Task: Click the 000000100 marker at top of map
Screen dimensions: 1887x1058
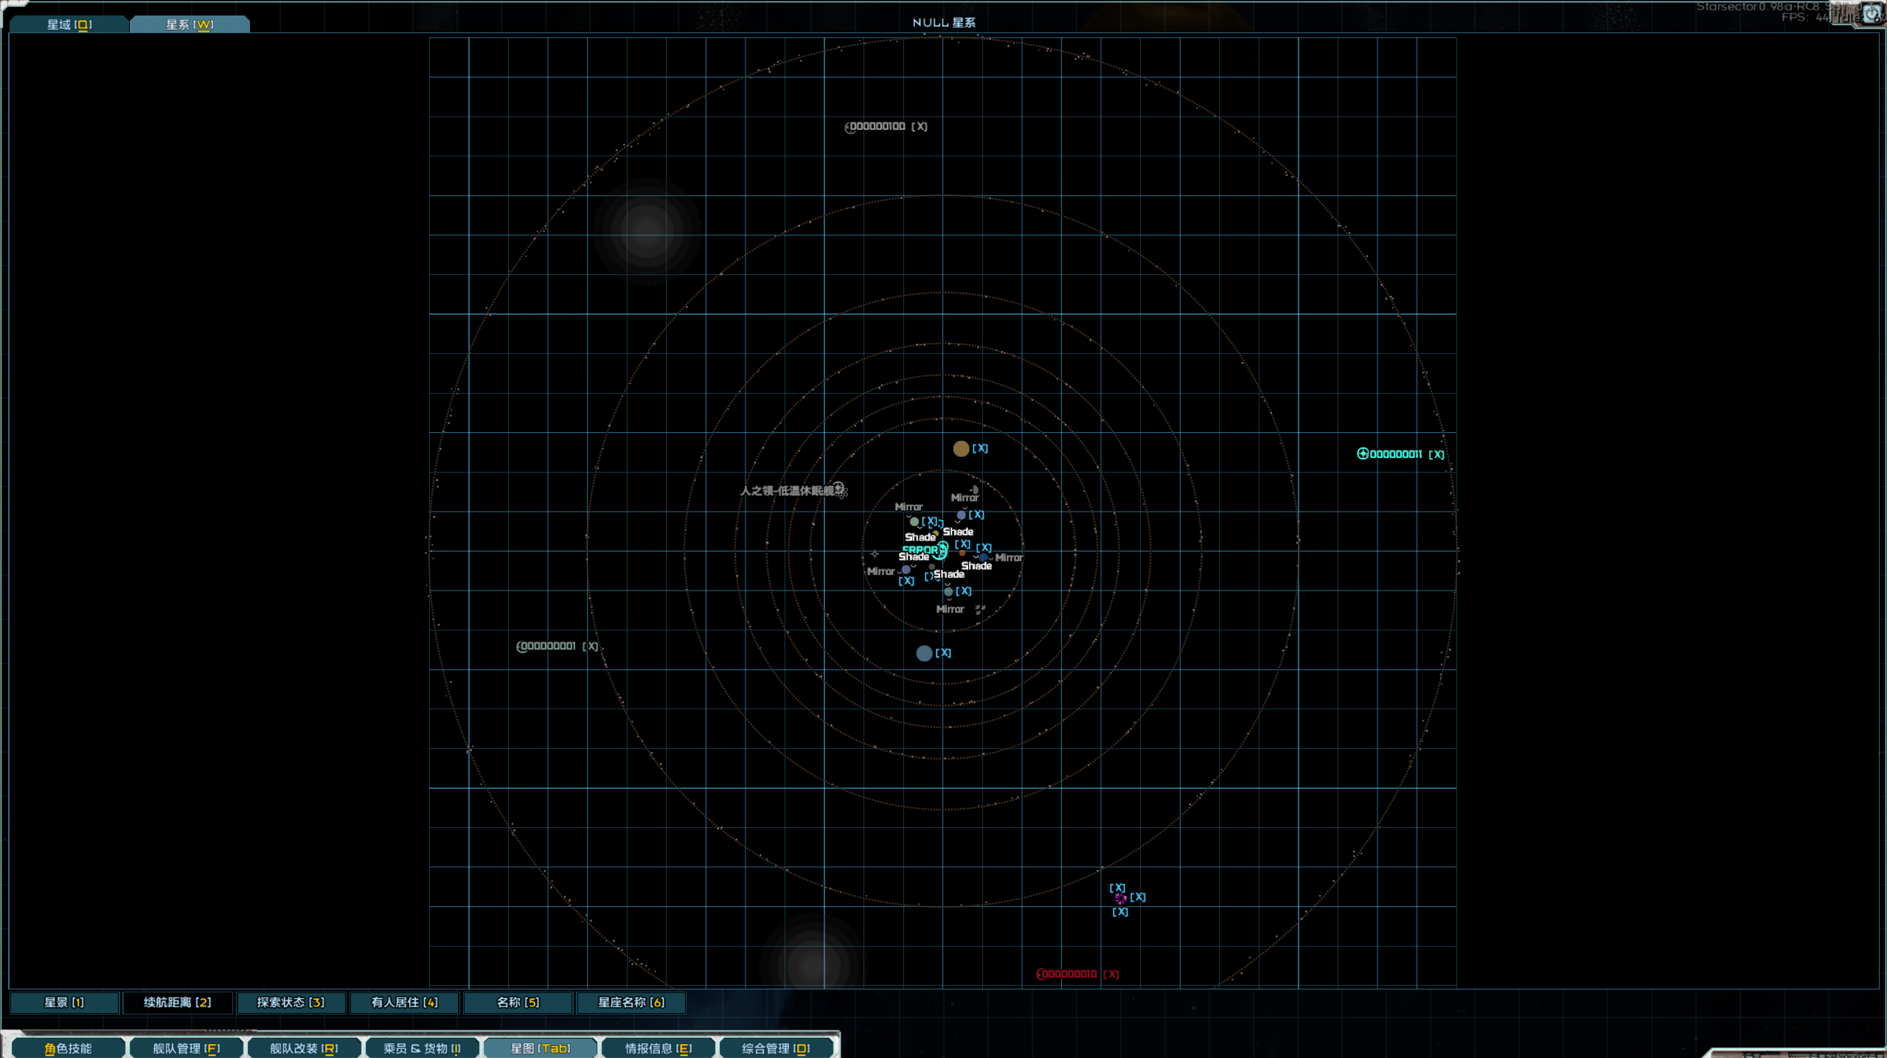Action: 849,127
